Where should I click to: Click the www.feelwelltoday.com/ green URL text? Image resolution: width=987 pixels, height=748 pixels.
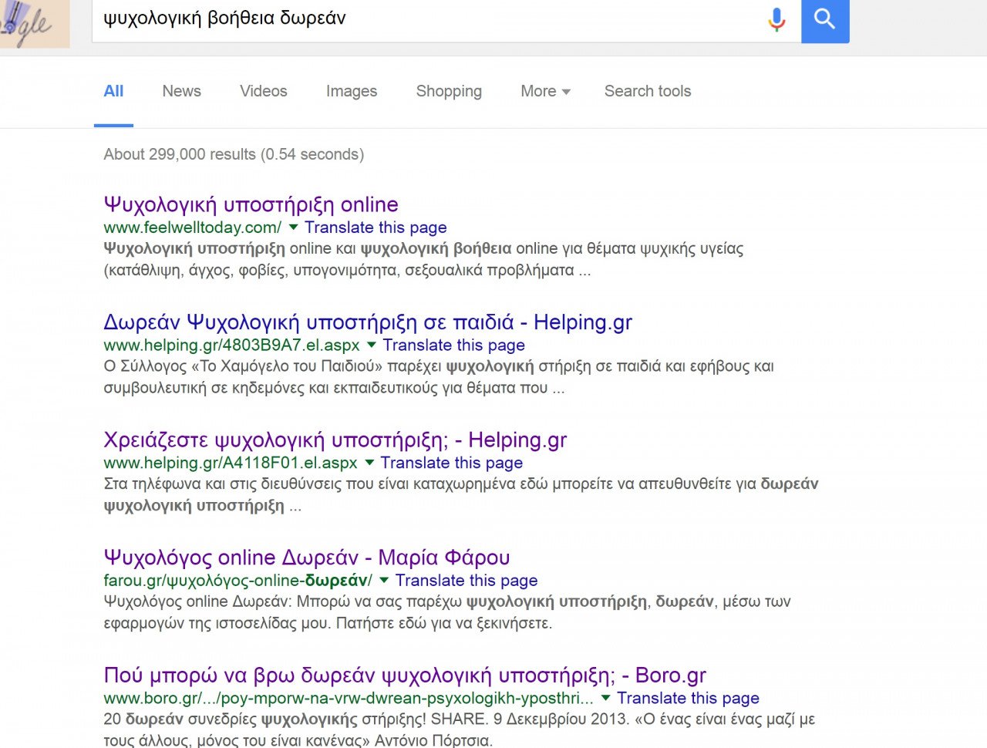pyautogui.click(x=193, y=227)
